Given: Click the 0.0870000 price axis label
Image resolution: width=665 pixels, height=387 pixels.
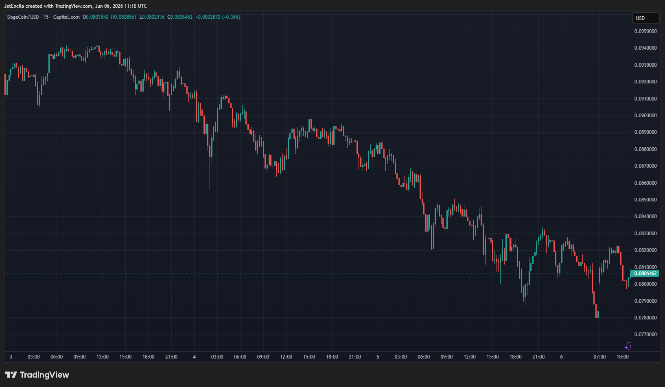Looking at the screenshot, I should (x=645, y=166).
